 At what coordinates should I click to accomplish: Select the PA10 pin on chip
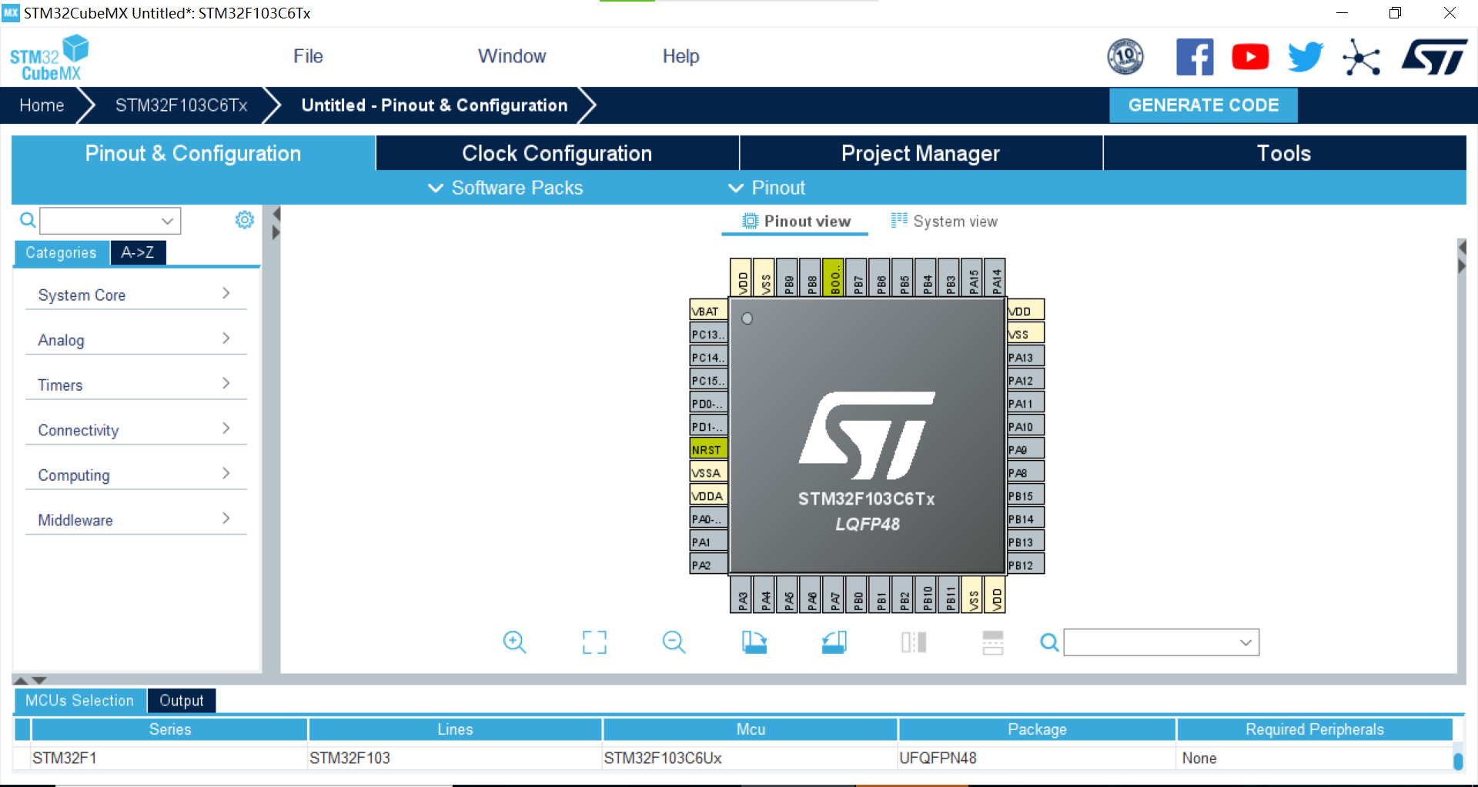[x=1026, y=426]
